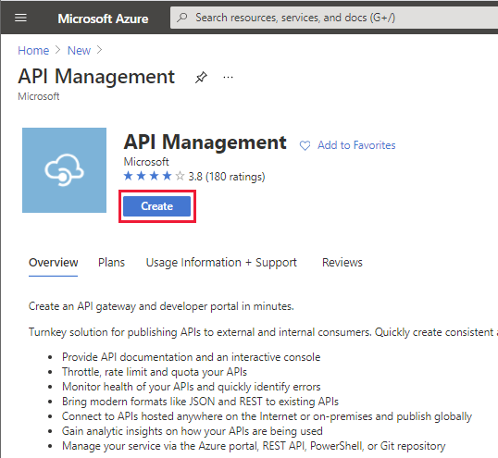Image resolution: width=498 pixels, height=458 pixels.
Task: Click the star rating icons
Action: click(154, 176)
